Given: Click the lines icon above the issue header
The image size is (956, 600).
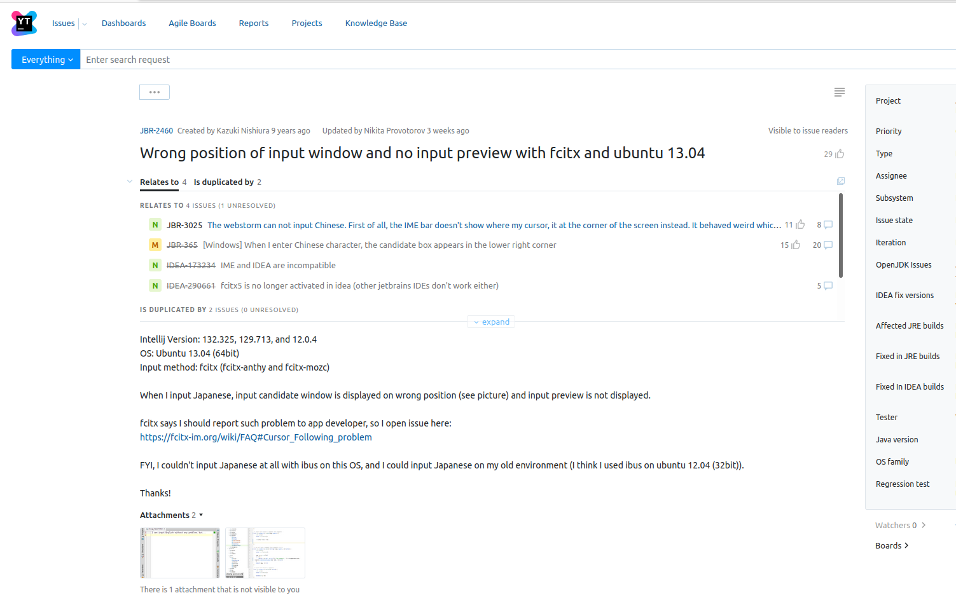Looking at the screenshot, I should (840, 92).
